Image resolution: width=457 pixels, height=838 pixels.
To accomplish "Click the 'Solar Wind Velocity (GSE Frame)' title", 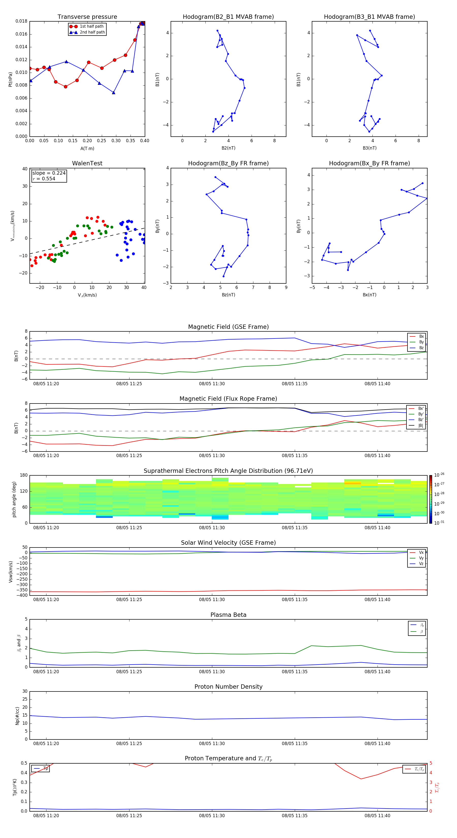I will pos(228,543).
